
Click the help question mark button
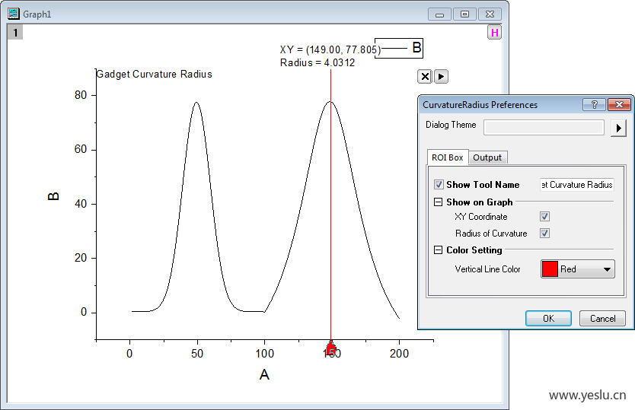click(593, 105)
